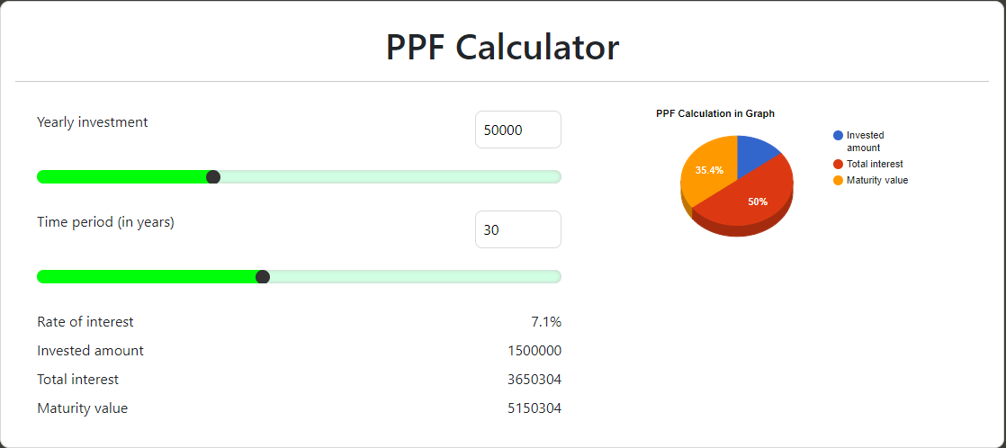This screenshot has width=1006, height=448.
Task: Click the Time period slider handle
Action: coord(263,277)
